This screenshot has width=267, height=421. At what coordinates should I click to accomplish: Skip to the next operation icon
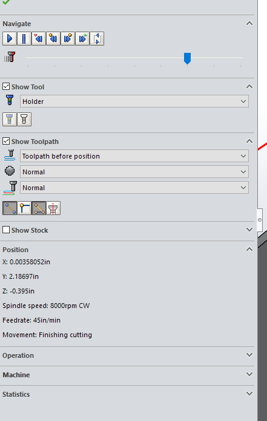[x=82, y=39]
